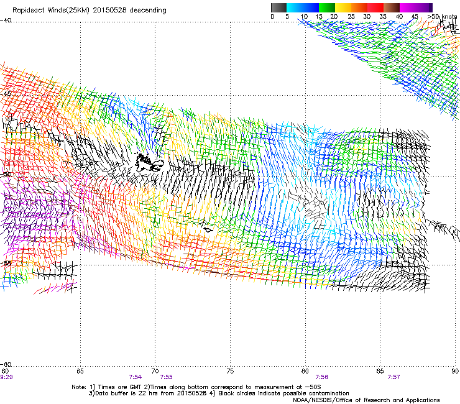This screenshot has height=404, width=460.
Task: Click the '9:29' pass time label
Action: click(x=6, y=377)
